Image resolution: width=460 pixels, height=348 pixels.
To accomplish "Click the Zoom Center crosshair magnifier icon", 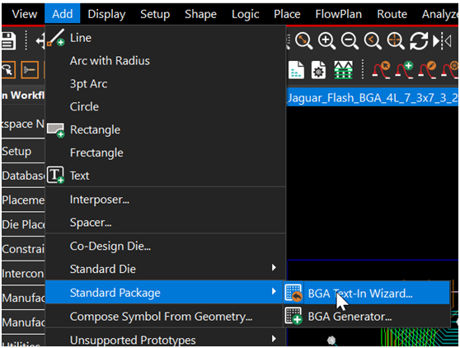I will tap(396, 40).
